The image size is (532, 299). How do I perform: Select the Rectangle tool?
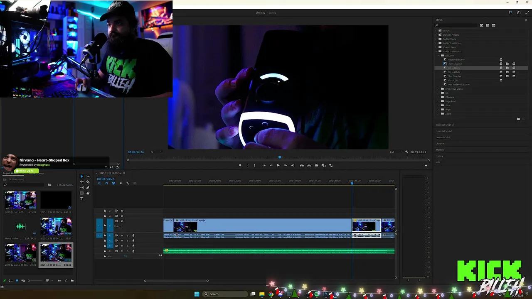point(82,193)
